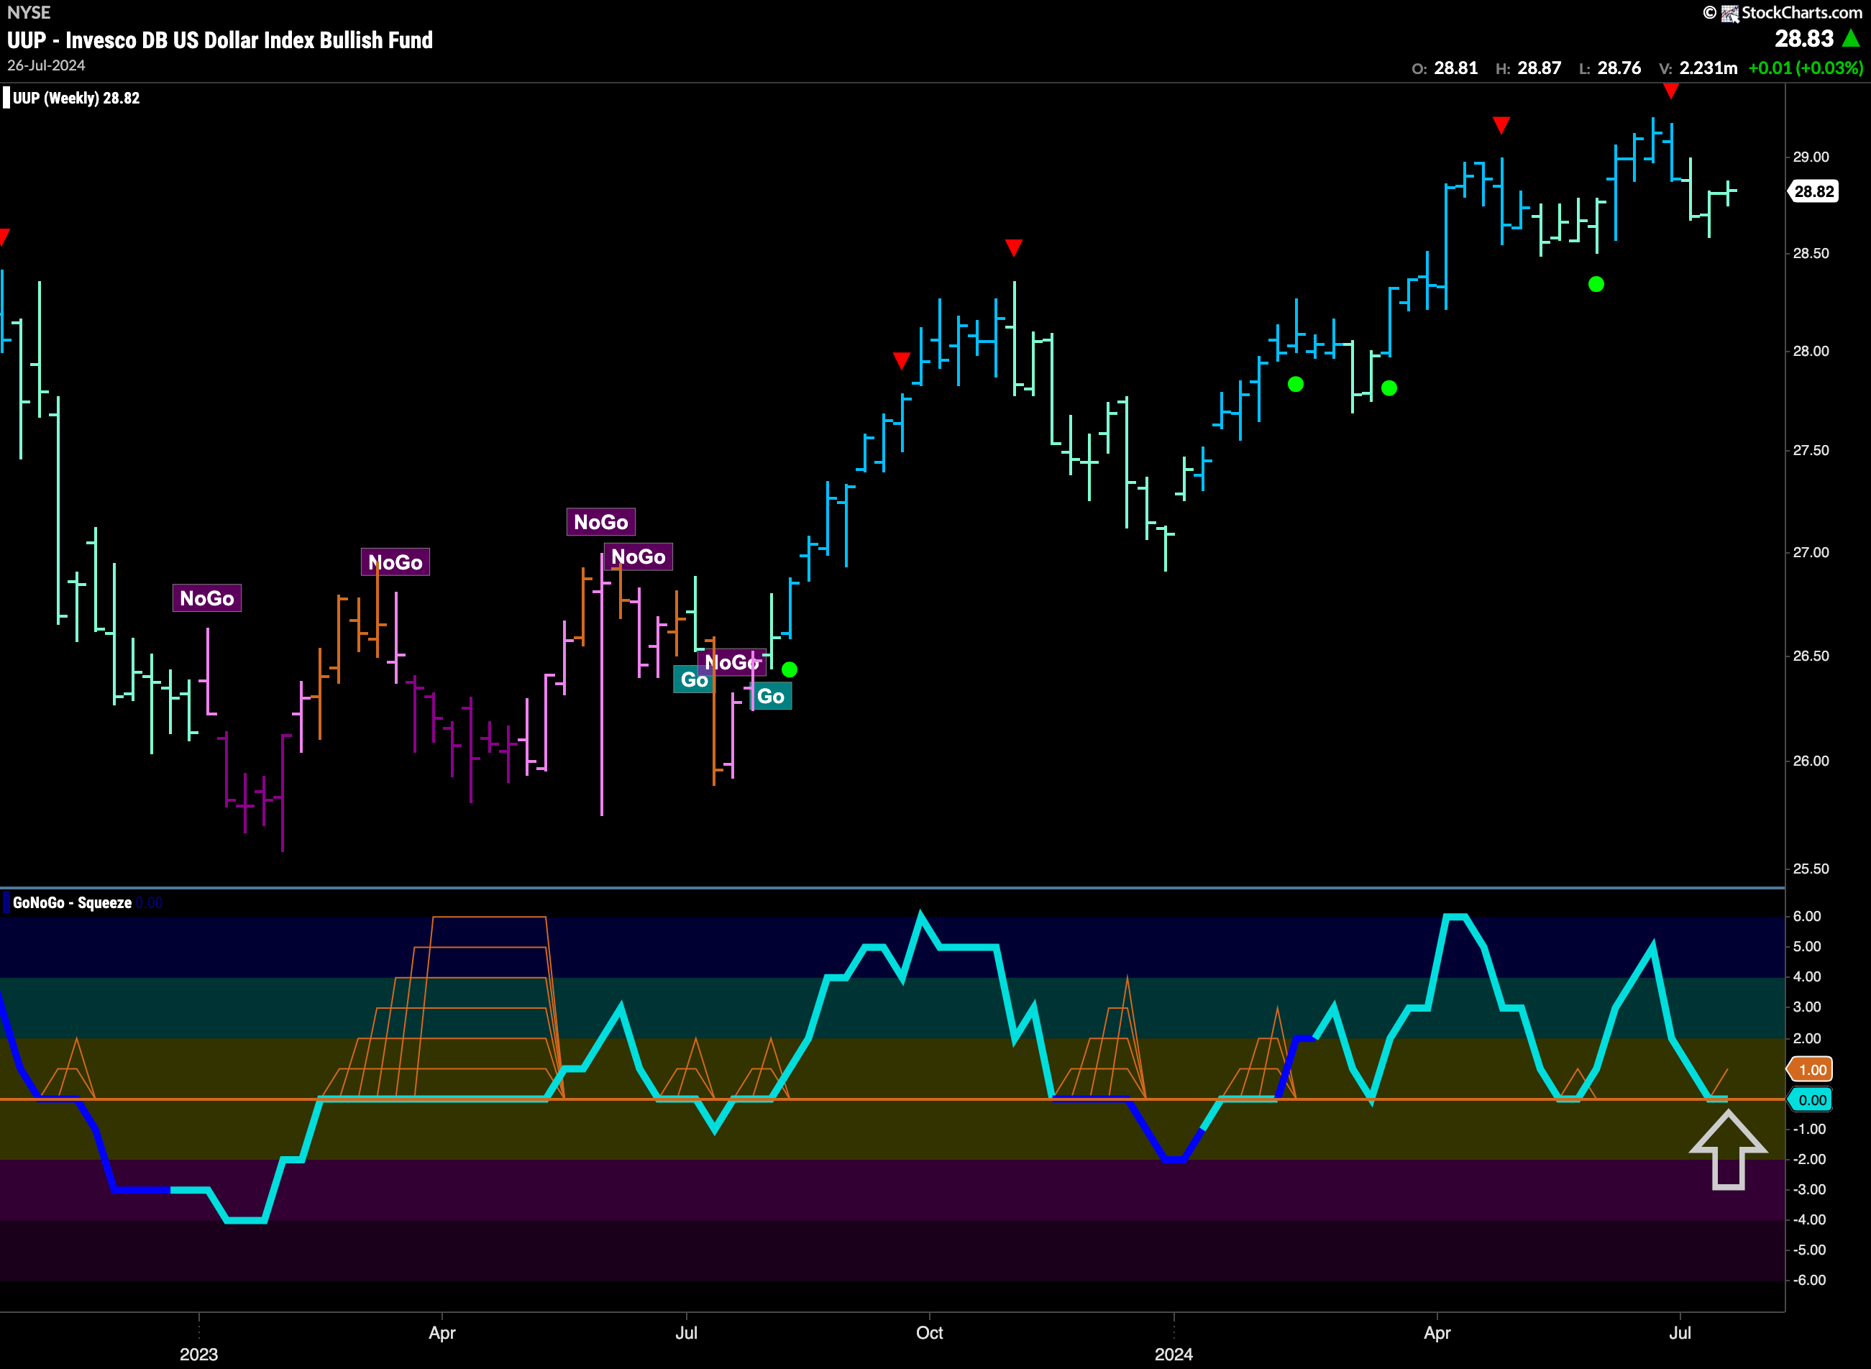This screenshot has height=1369, width=1871.
Task: Click the topmost NoGo label in June 2023
Action: click(x=600, y=521)
